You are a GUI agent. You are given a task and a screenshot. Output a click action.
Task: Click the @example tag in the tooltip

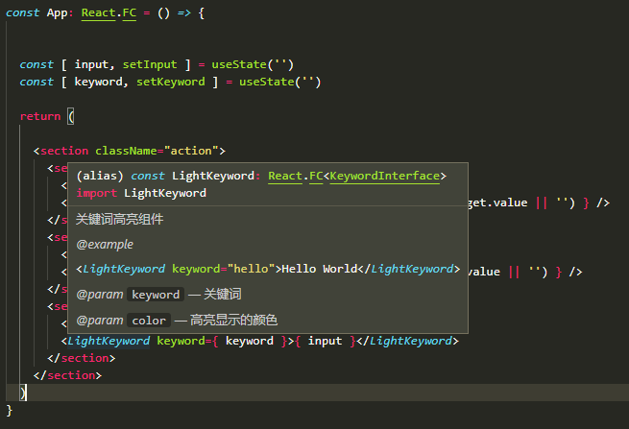point(105,244)
